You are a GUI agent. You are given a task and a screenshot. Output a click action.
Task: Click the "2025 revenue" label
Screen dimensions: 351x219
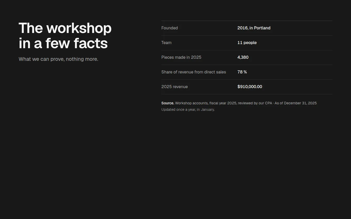click(174, 87)
